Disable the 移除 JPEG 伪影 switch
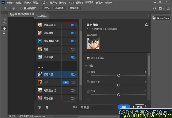 pyautogui.click(x=73, y=41)
